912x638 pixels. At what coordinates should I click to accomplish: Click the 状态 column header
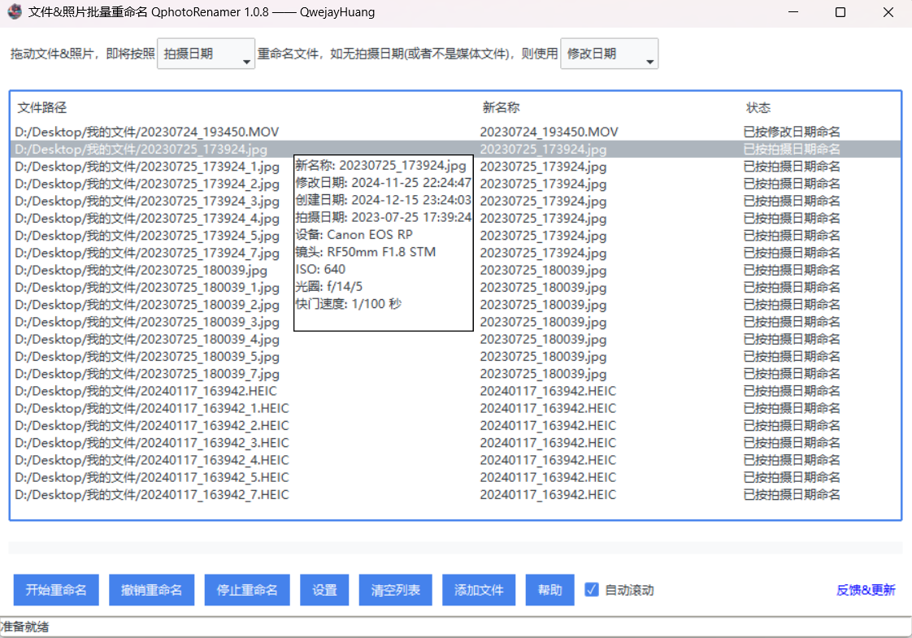pyautogui.click(x=758, y=107)
